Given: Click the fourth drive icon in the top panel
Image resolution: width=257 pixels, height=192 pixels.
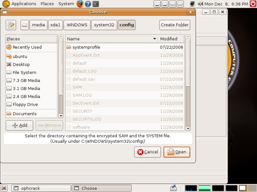Looking at the screenshot, I should click(x=180, y=4).
